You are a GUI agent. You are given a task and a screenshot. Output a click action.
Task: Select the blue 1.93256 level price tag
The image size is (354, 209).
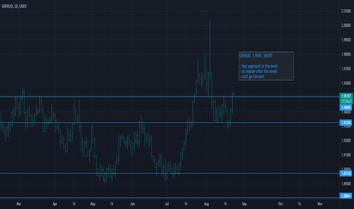[x=346, y=123]
